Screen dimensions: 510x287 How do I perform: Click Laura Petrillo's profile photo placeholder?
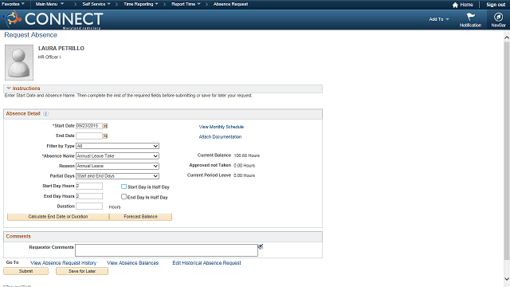point(19,62)
